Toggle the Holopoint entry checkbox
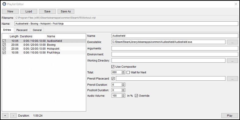240x120 pixels. (4, 49)
